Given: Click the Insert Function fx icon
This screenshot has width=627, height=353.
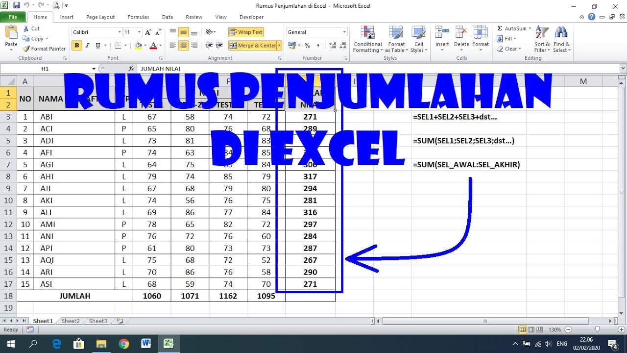Looking at the screenshot, I should pos(131,69).
